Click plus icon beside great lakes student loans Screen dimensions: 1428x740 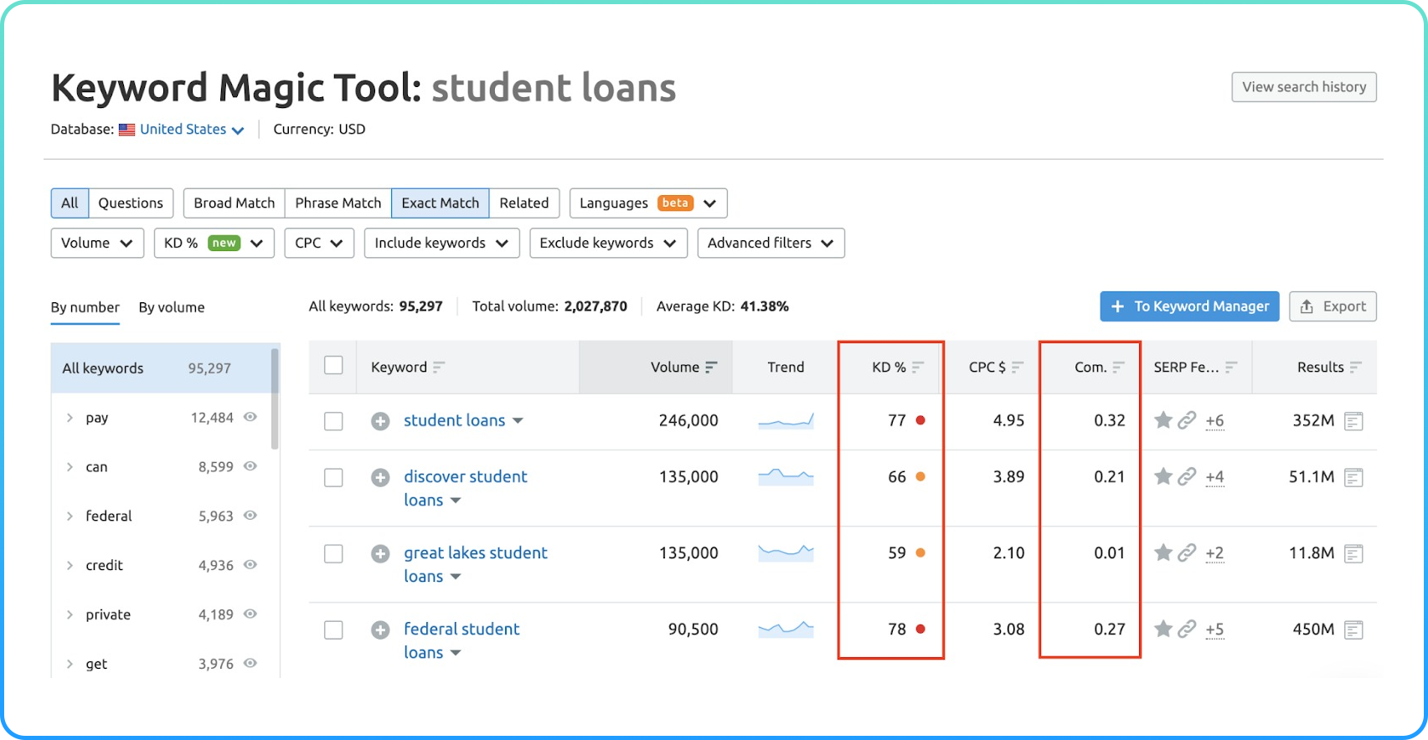(x=380, y=553)
